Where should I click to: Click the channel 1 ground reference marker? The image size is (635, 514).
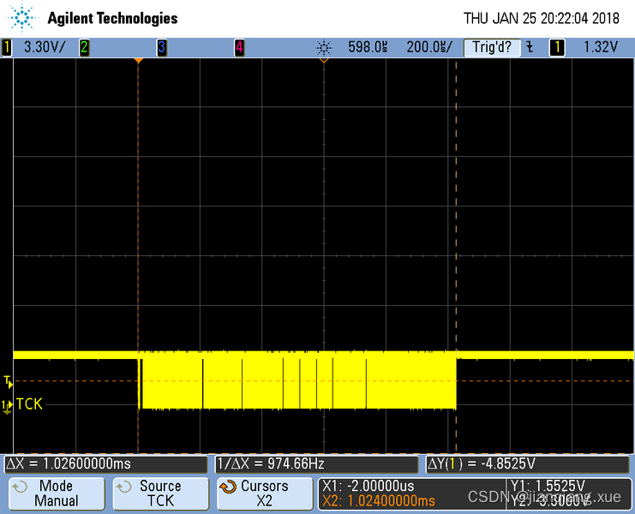[x=7, y=406]
